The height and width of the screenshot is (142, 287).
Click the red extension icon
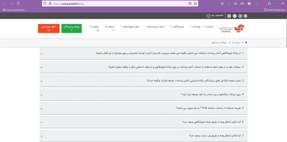coord(263,4)
